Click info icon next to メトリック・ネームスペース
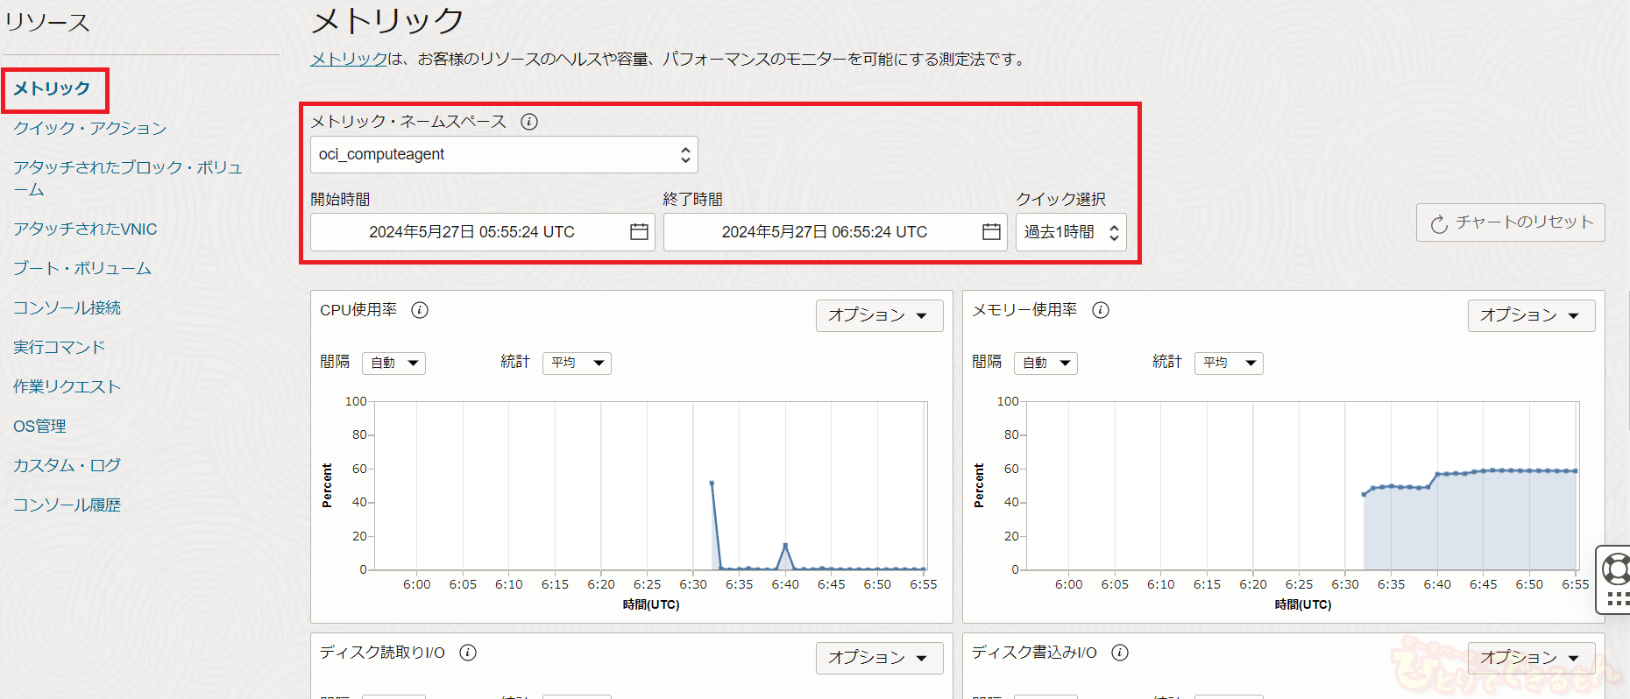The width and height of the screenshot is (1630, 699). pos(529,122)
